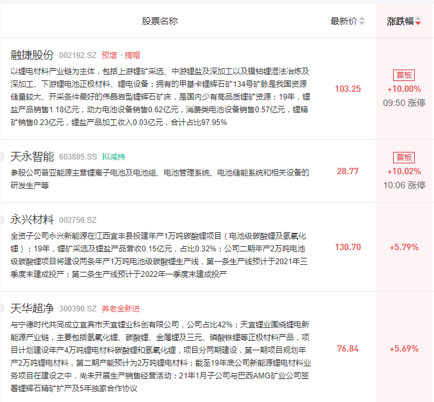Click 首板 badge for 天永智能
Screen dimensions: 434x402
(x=404, y=157)
